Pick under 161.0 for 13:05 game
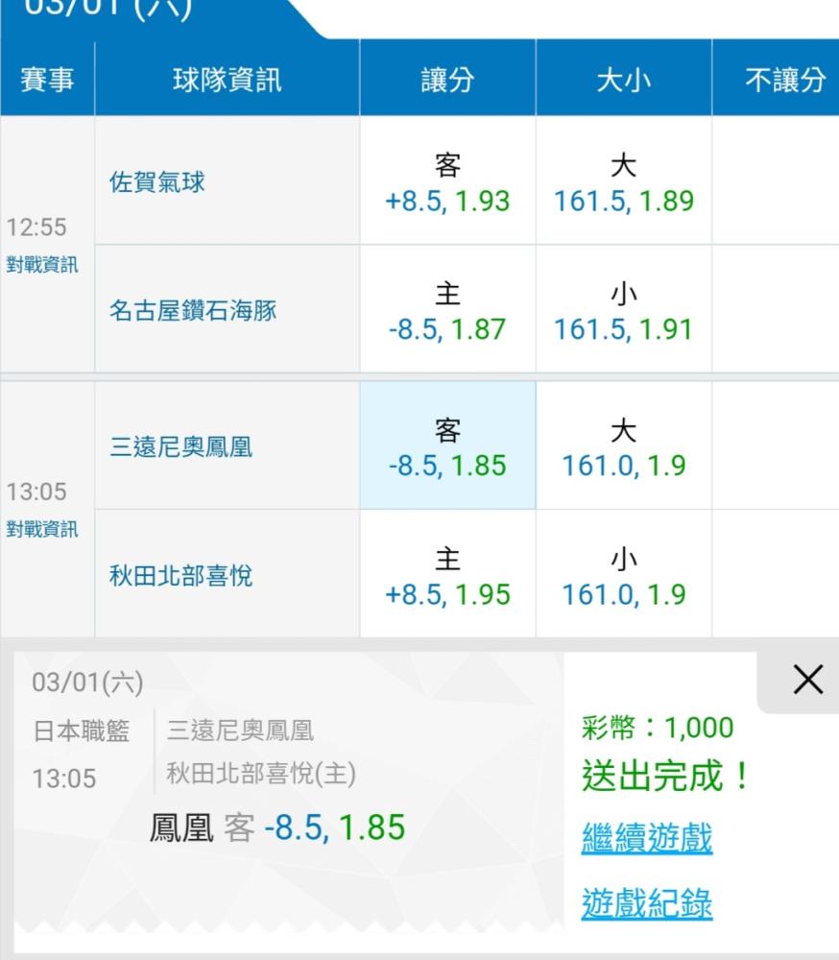Image resolution: width=839 pixels, height=960 pixels. (x=623, y=575)
